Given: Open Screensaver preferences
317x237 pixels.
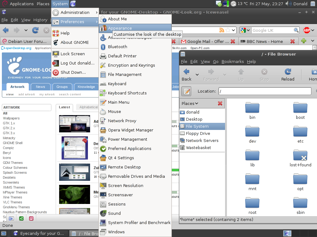Looking at the screenshot, I should (135, 195).
